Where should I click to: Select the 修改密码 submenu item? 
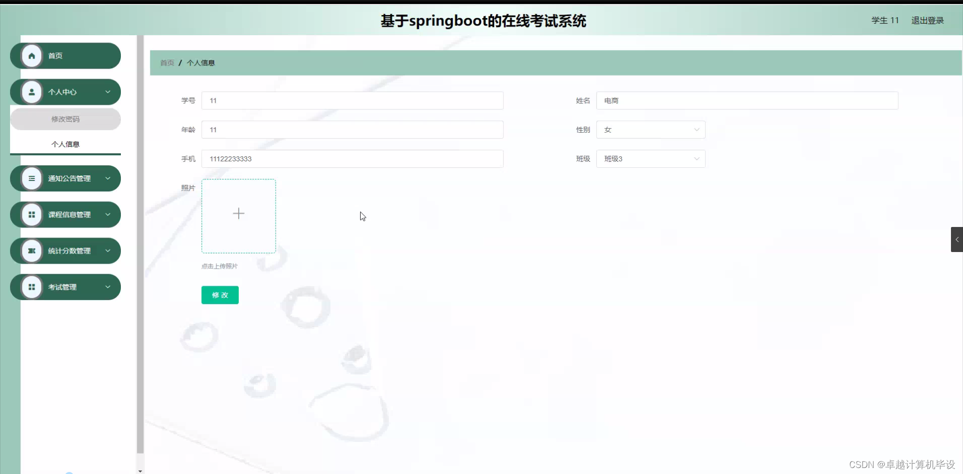[x=65, y=119]
